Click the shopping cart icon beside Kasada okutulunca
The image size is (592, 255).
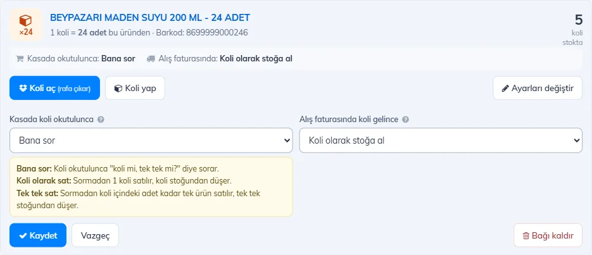[x=20, y=59]
